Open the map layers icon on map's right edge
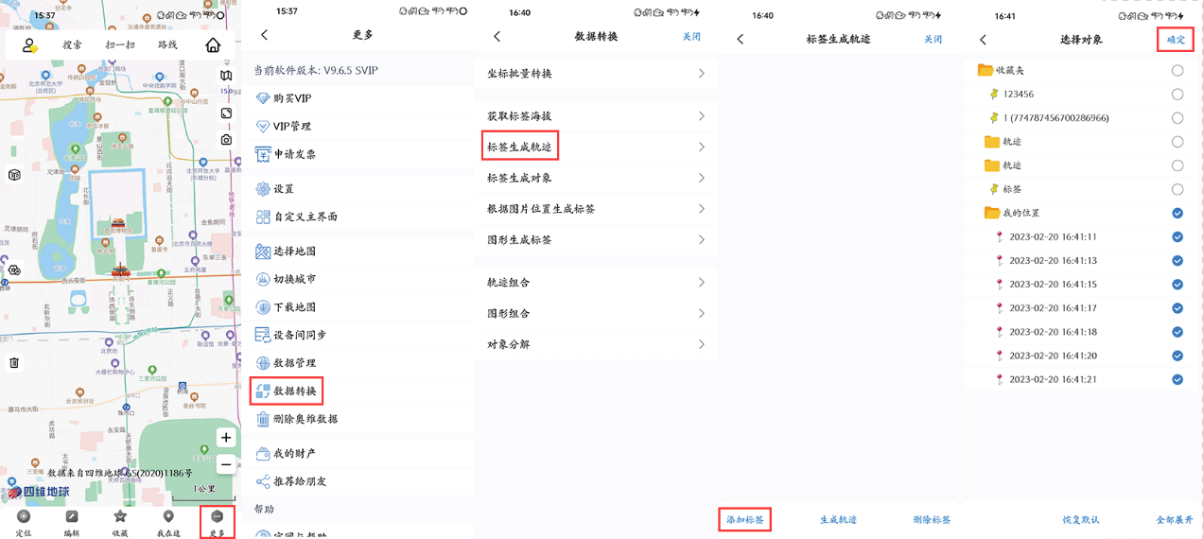 226,76
